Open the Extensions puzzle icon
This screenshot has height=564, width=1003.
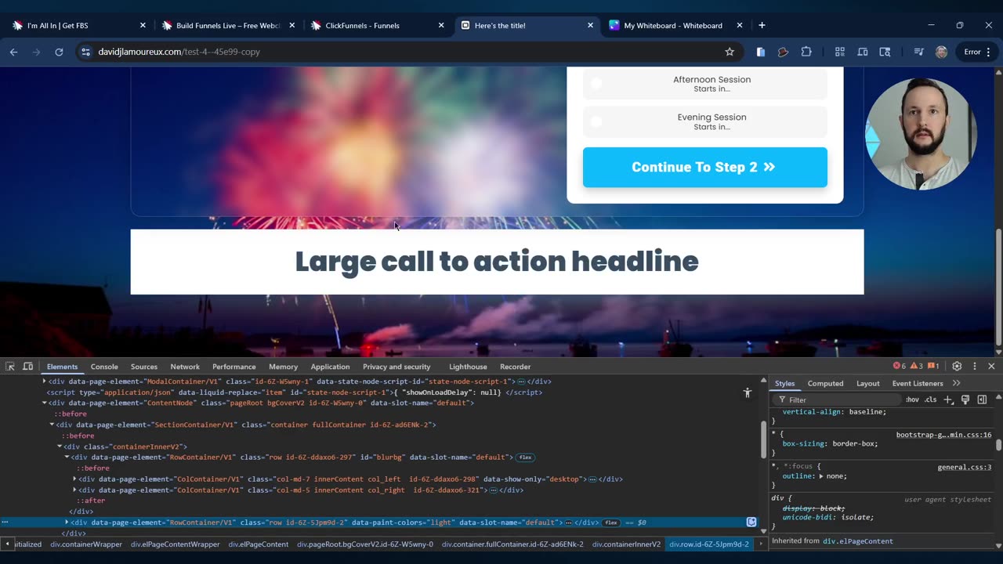click(x=806, y=52)
